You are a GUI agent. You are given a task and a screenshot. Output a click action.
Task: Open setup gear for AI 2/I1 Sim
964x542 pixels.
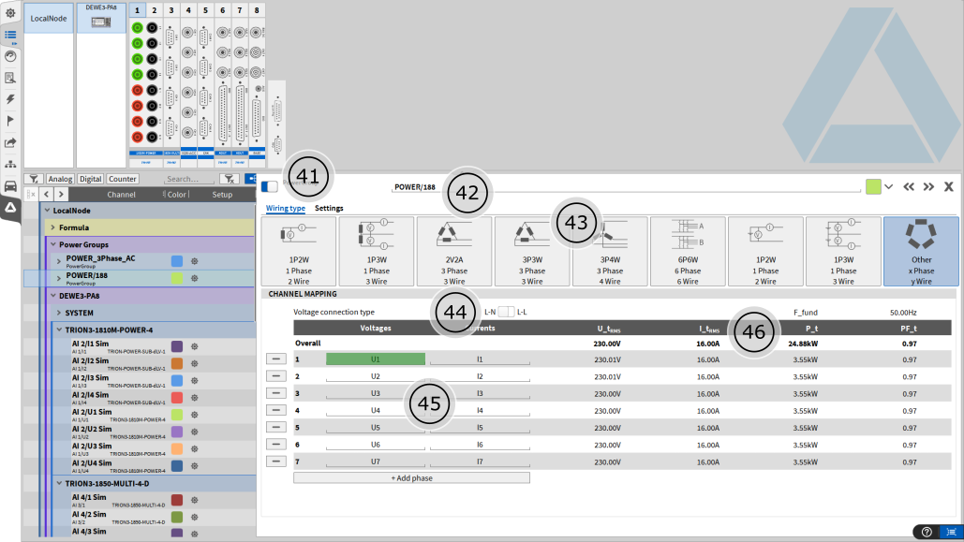click(194, 346)
